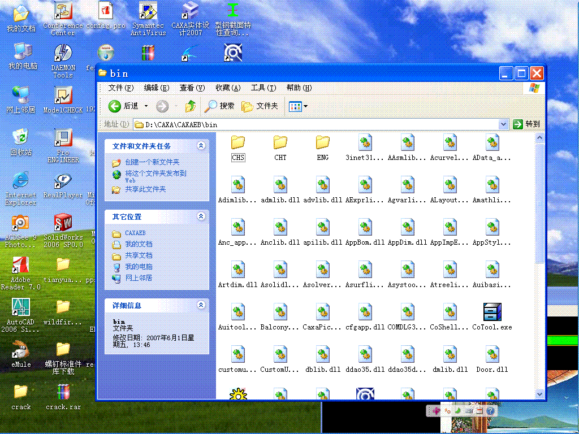579x434 pixels.
Task: Click the scroll-up arrow of file list
Action: click(x=539, y=138)
